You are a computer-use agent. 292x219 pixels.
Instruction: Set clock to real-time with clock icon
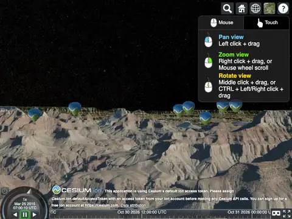[x=4, y=191]
